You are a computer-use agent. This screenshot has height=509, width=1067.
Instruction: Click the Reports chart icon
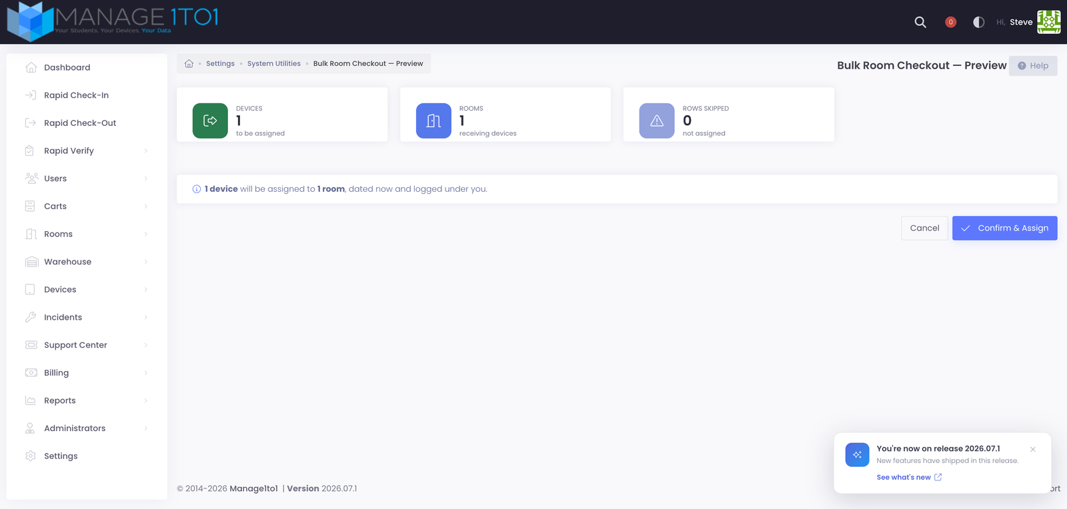(x=31, y=400)
